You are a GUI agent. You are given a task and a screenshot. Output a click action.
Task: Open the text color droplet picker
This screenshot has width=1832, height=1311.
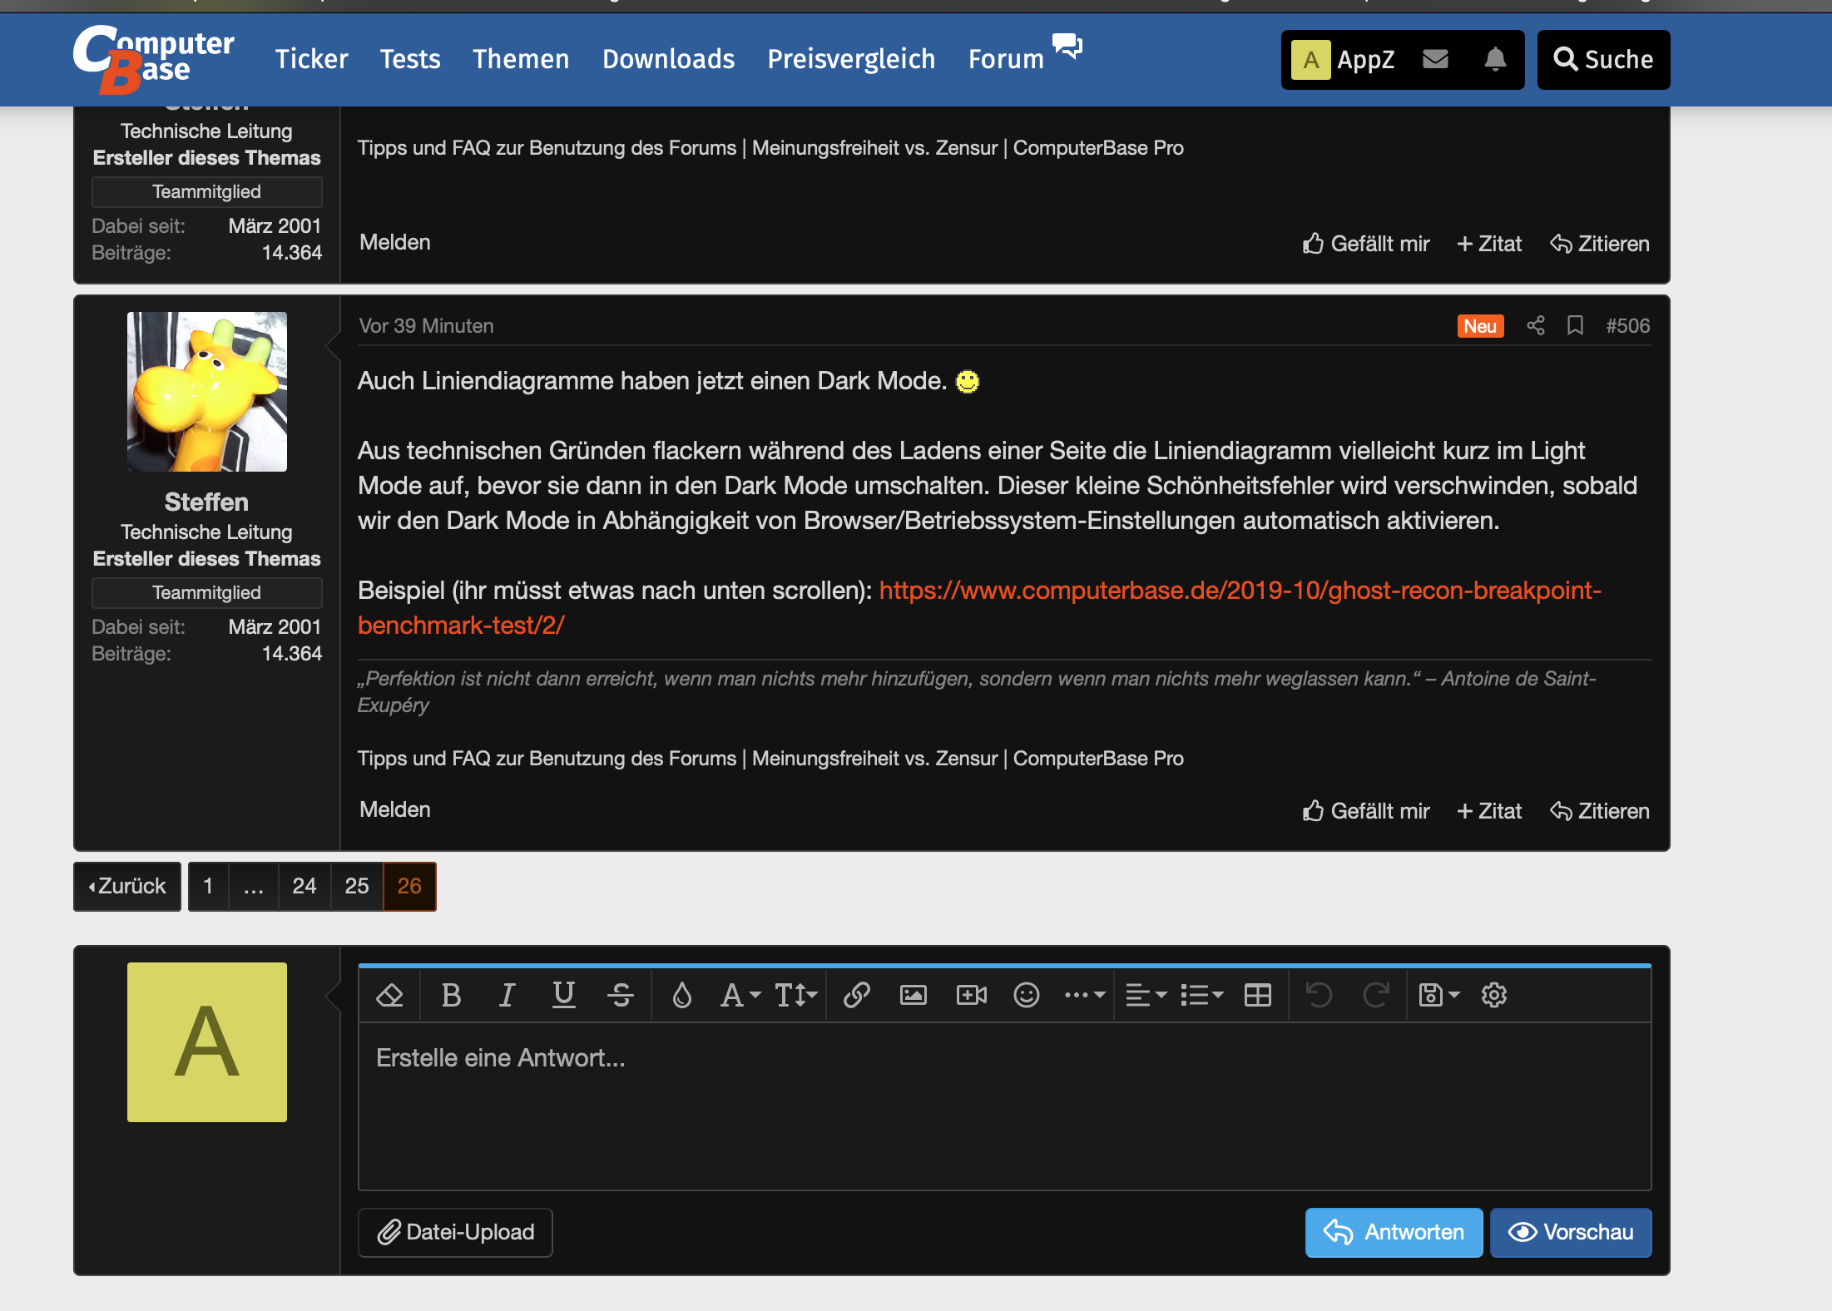[681, 995]
